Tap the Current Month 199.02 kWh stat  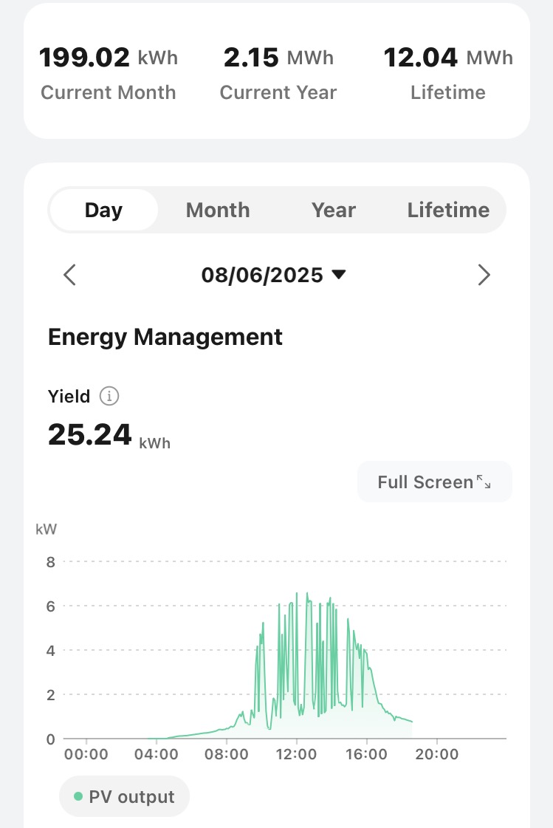pyautogui.click(x=109, y=73)
